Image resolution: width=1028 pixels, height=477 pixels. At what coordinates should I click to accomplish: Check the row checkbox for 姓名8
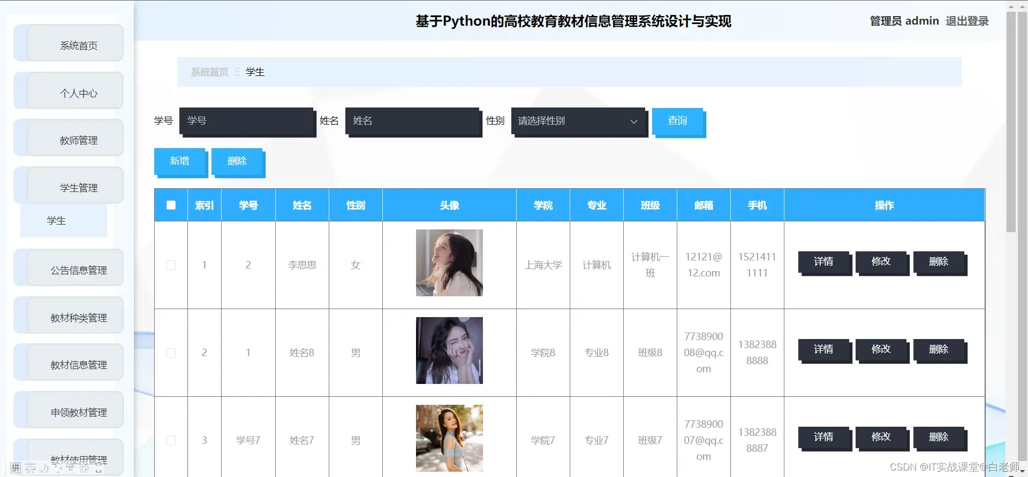coord(171,353)
